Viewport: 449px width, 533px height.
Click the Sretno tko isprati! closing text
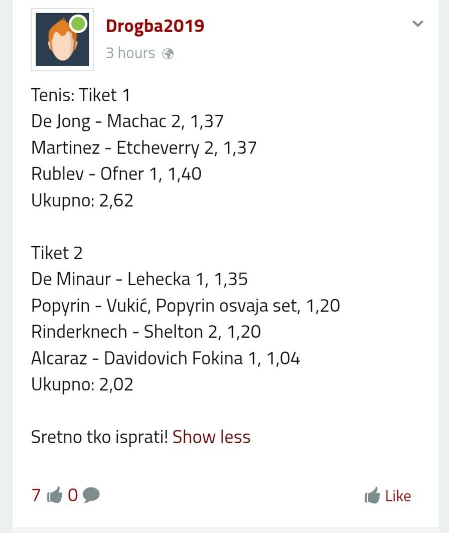pos(100,437)
